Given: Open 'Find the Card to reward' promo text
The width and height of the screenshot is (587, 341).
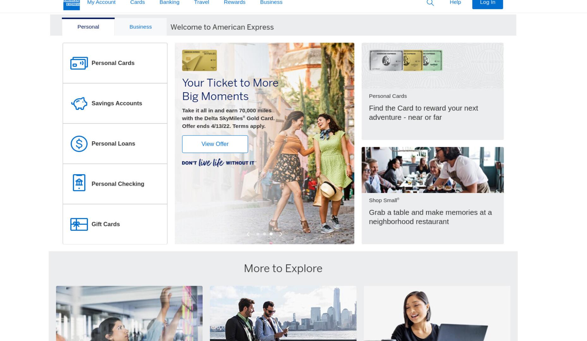Looking at the screenshot, I should [423, 113].
